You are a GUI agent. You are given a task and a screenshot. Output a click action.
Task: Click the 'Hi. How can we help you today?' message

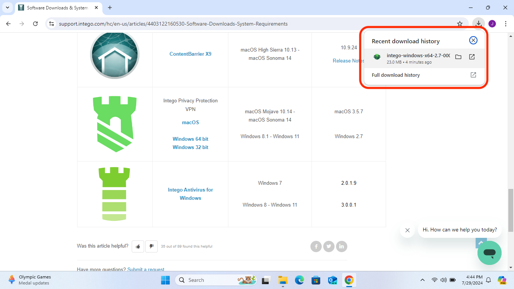click(x=460, y=230)
